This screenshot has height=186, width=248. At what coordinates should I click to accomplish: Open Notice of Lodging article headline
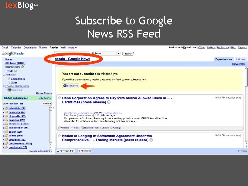click(107, 138)
